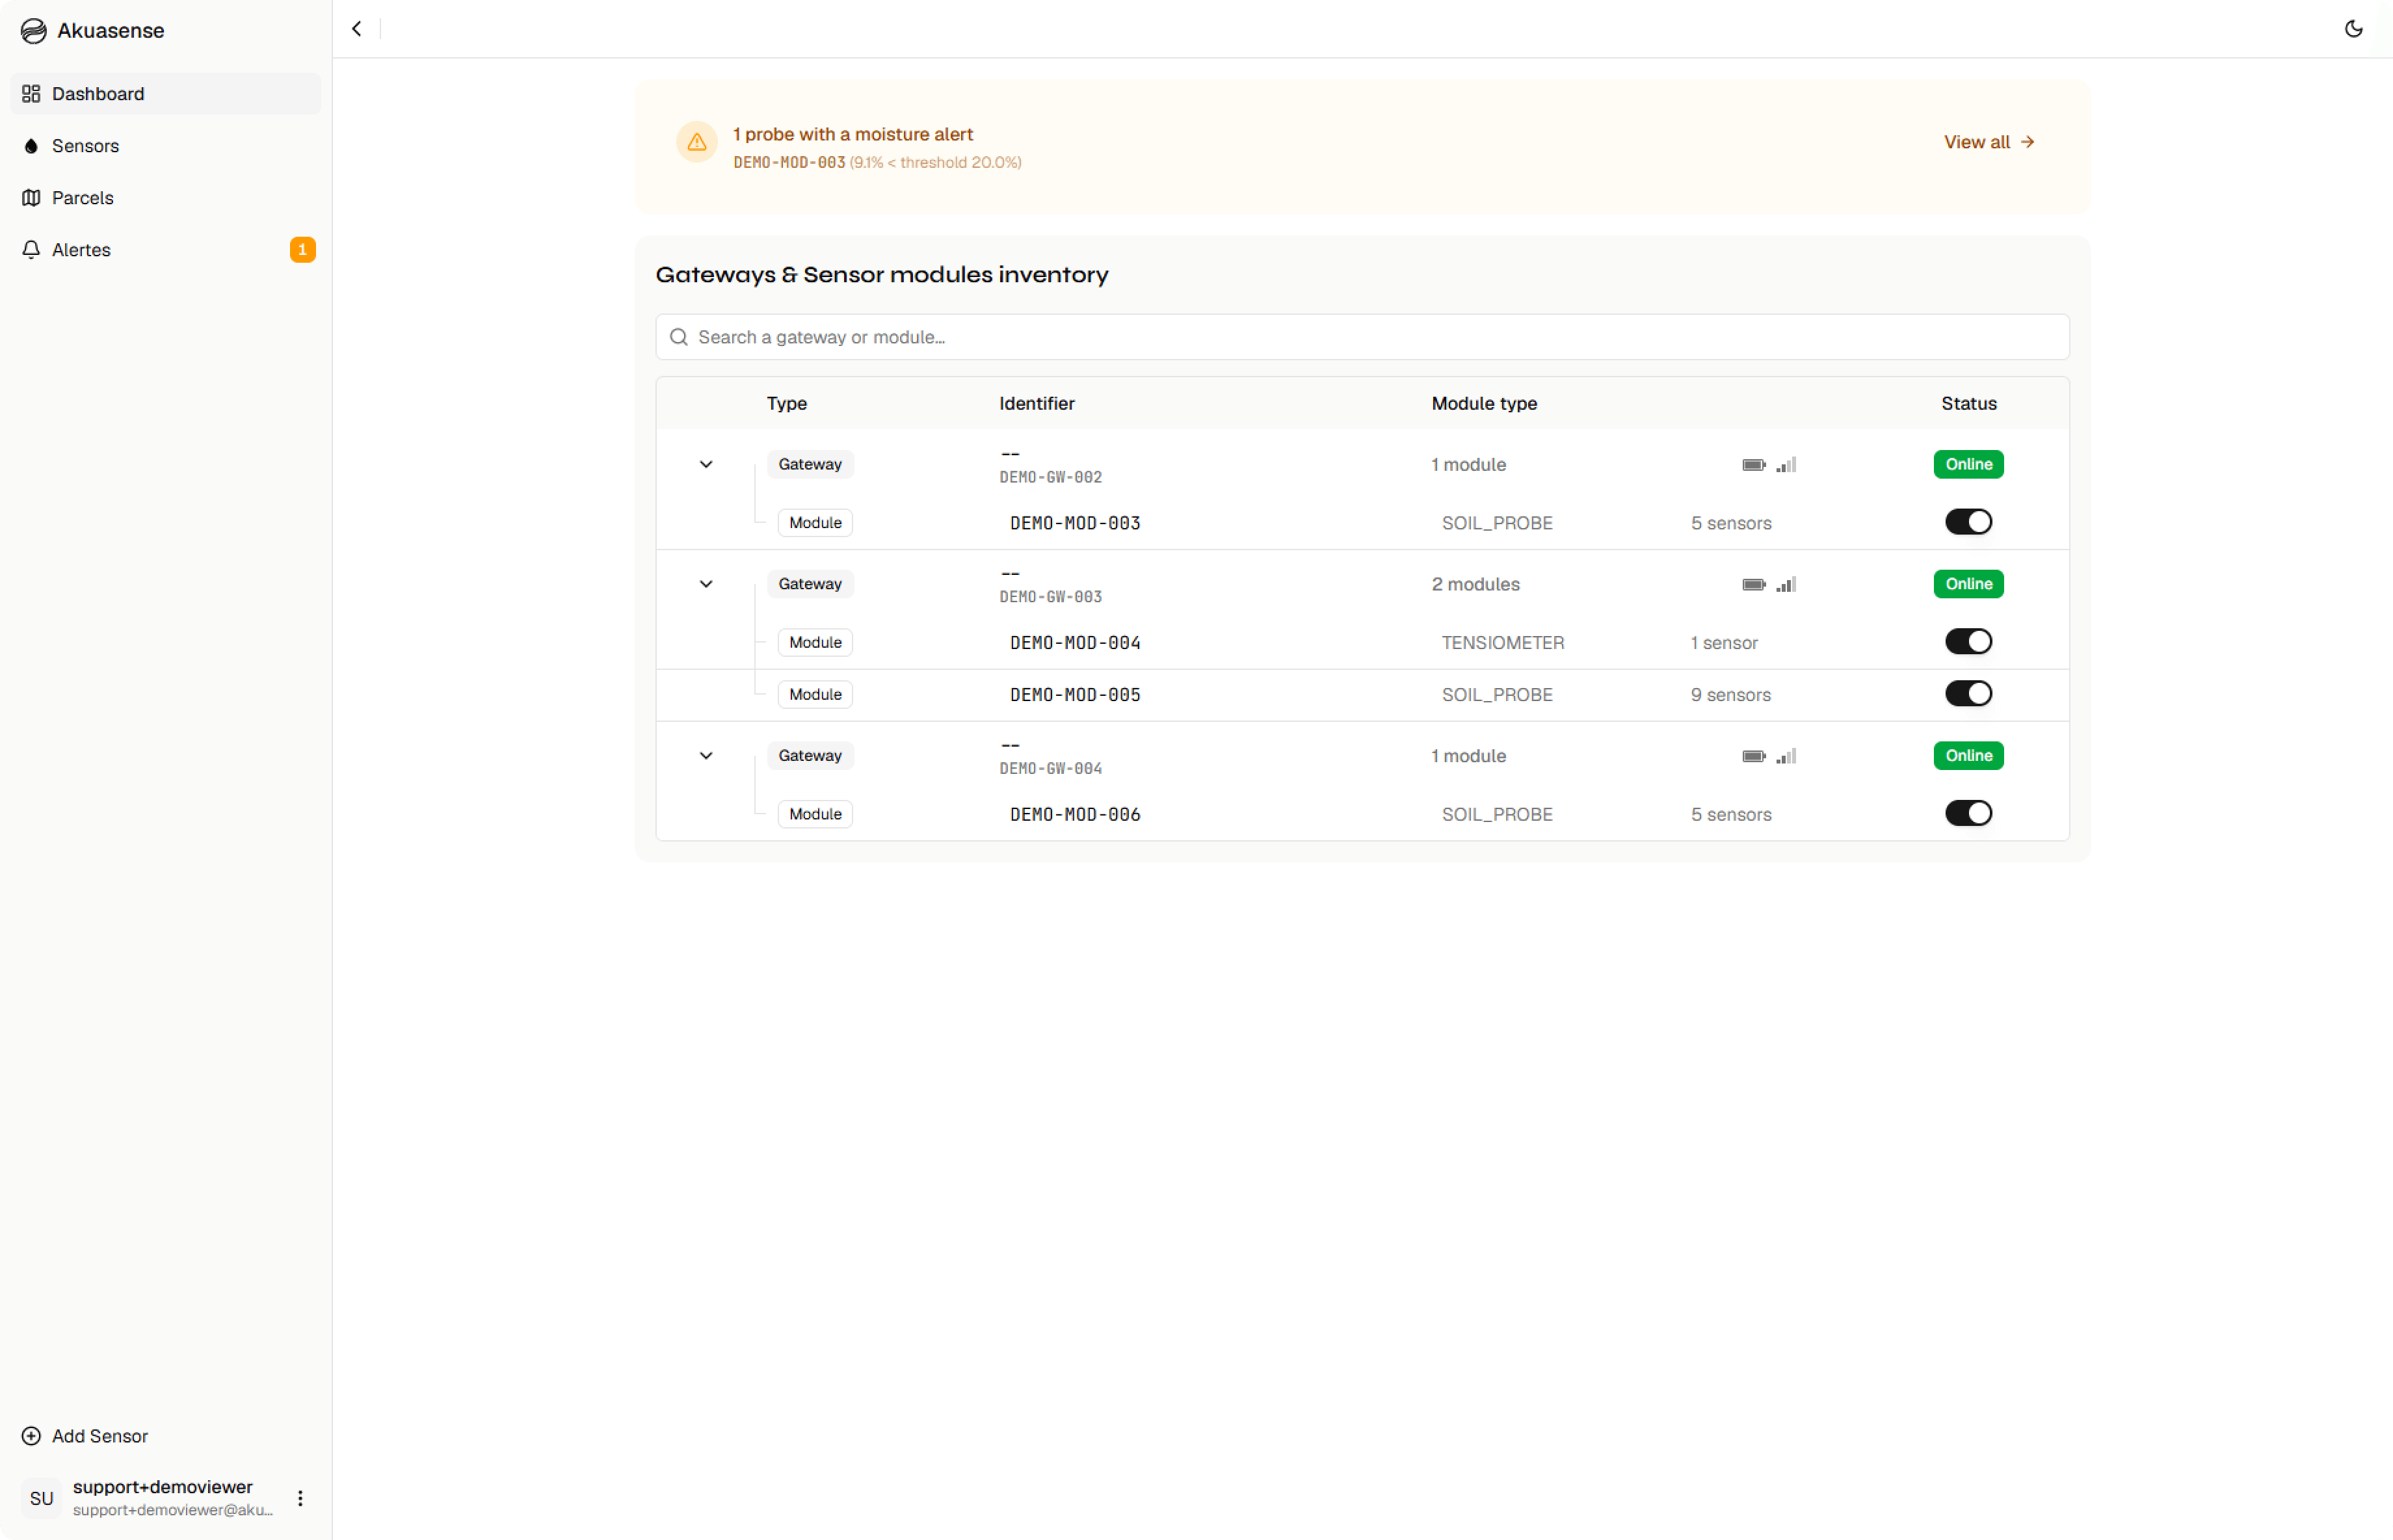The image size is (2393, 1540).
Task: Click the Module type column header
Action: 1485,403
